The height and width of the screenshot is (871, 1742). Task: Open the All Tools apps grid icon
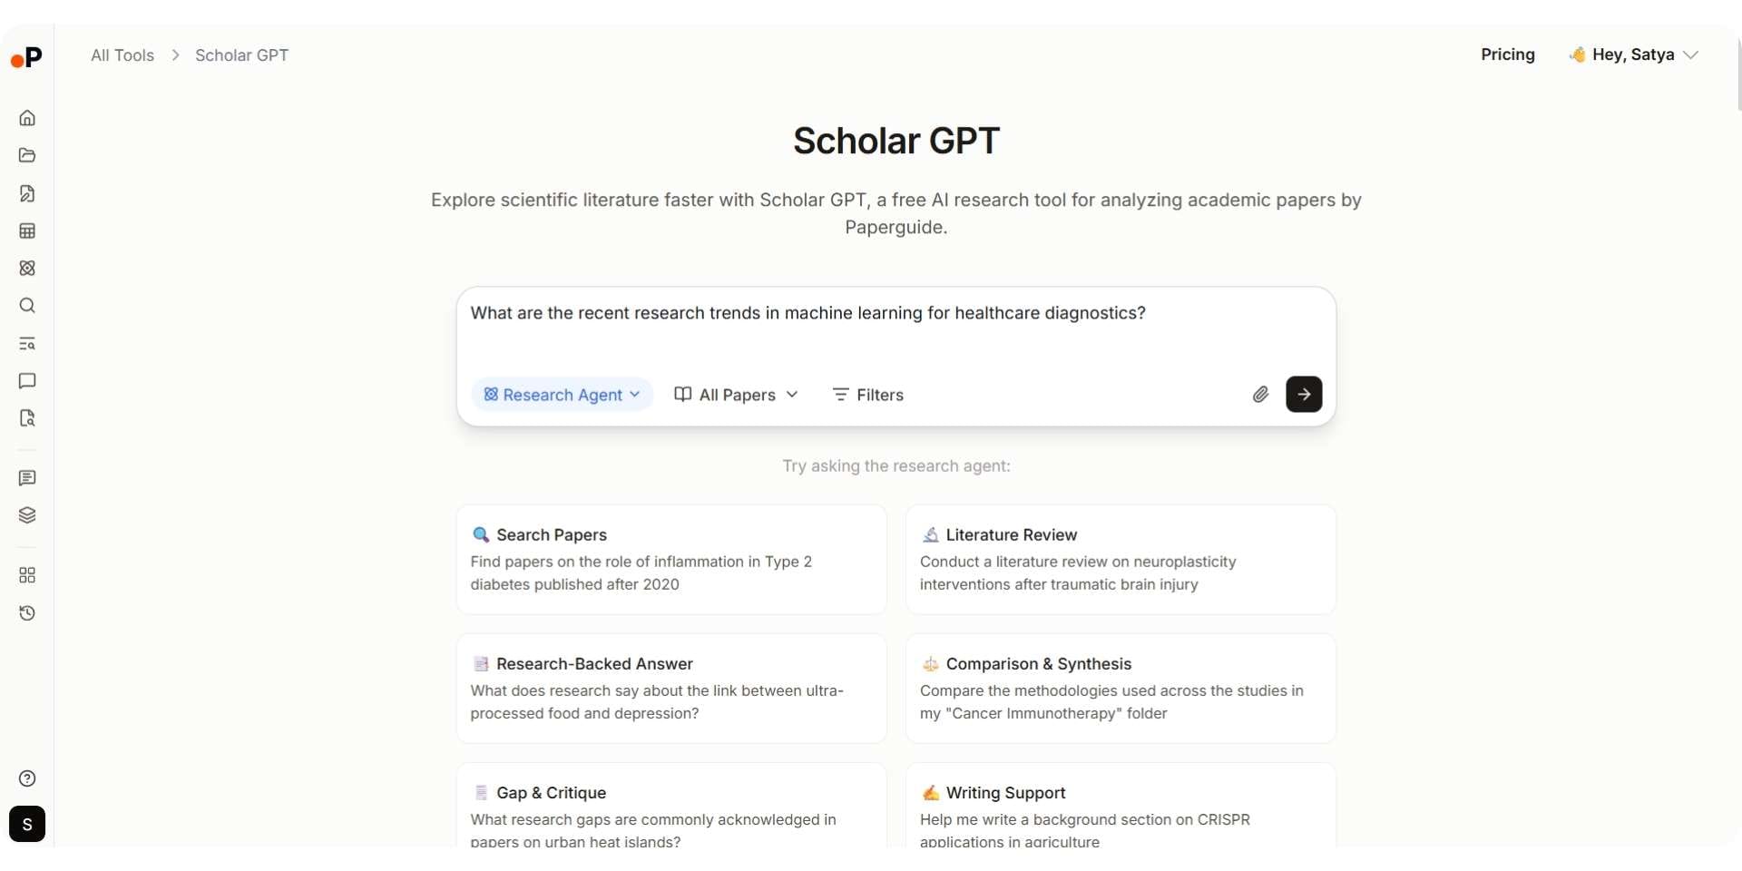click(x=27, y=574)
